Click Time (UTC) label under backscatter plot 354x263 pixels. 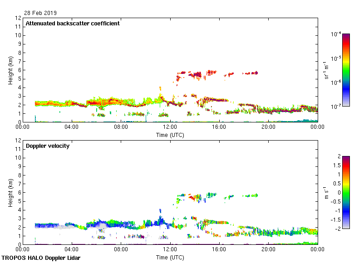coord(170,135)
